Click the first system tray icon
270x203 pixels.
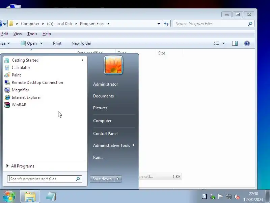pos(205,197)
